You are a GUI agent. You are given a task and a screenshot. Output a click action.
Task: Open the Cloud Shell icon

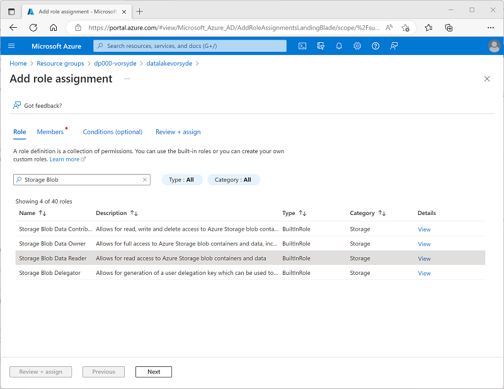pyautogui.click(x=302, y=46)
